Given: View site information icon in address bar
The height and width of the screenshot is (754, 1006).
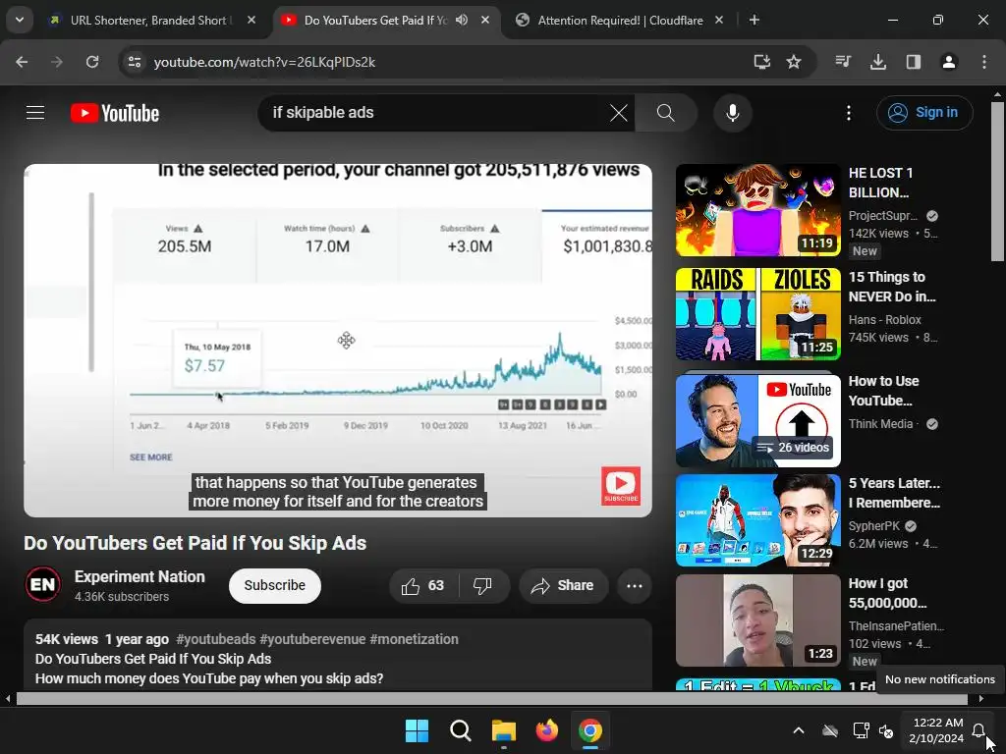Looking at the screenshot, I should click(x=135, y=62).
